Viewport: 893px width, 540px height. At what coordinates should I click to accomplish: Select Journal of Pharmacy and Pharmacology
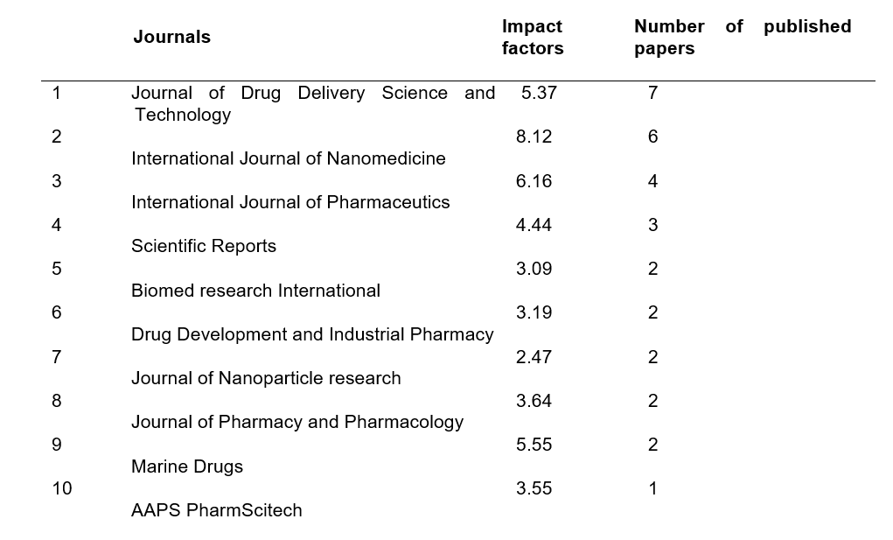tap(297, 422)
